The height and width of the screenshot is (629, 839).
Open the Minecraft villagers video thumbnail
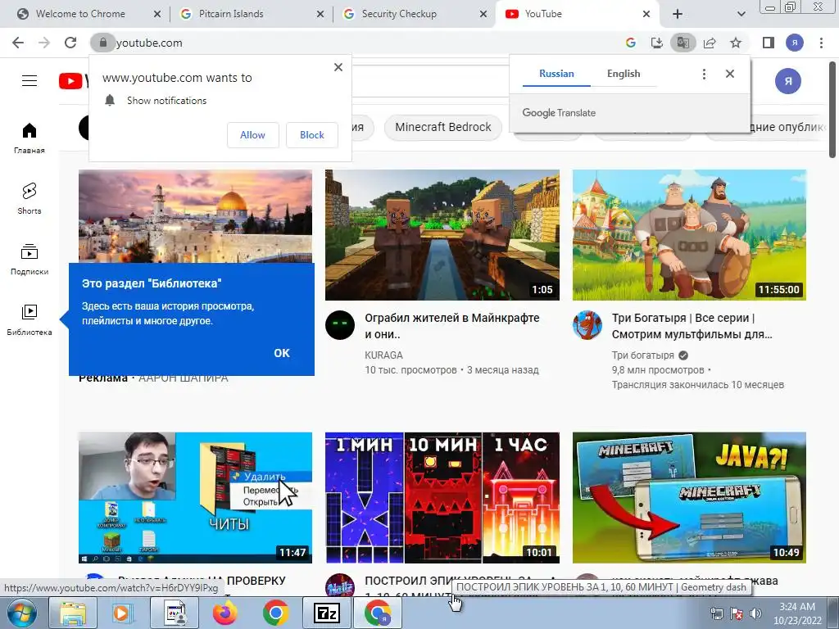pos(442,235)
